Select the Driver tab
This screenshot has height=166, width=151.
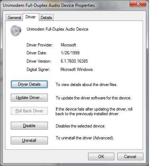pyautogui.click(x=31, y=17)
